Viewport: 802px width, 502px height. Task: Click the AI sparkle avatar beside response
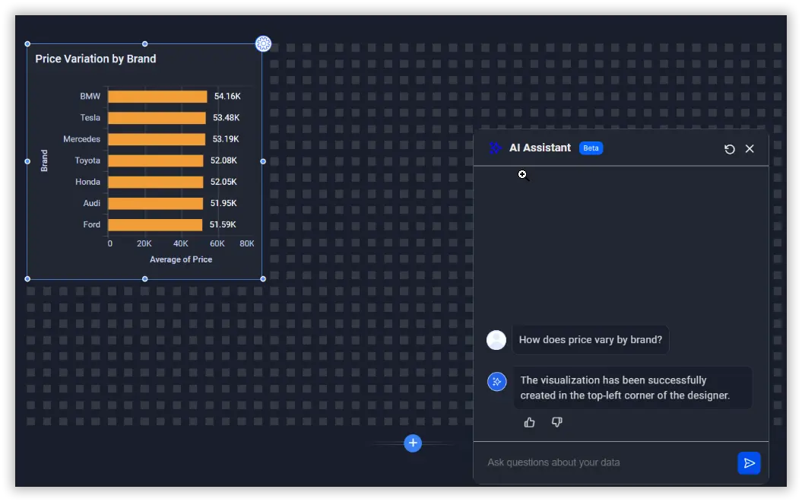click(496, 382)
